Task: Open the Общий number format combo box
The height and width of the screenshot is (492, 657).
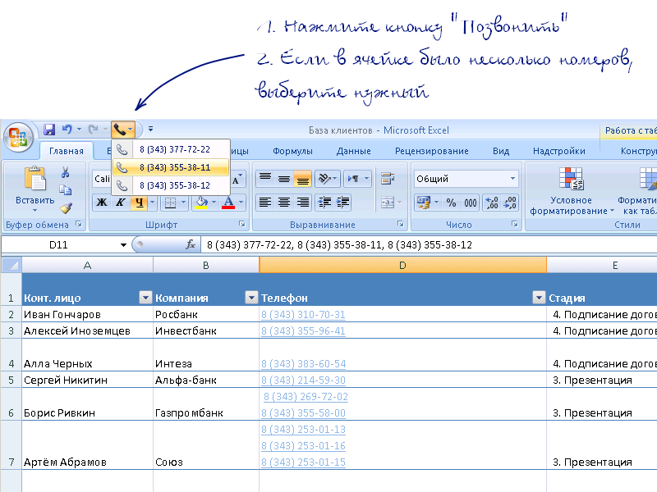Action: pyautogui.click(x=466, y=179)
